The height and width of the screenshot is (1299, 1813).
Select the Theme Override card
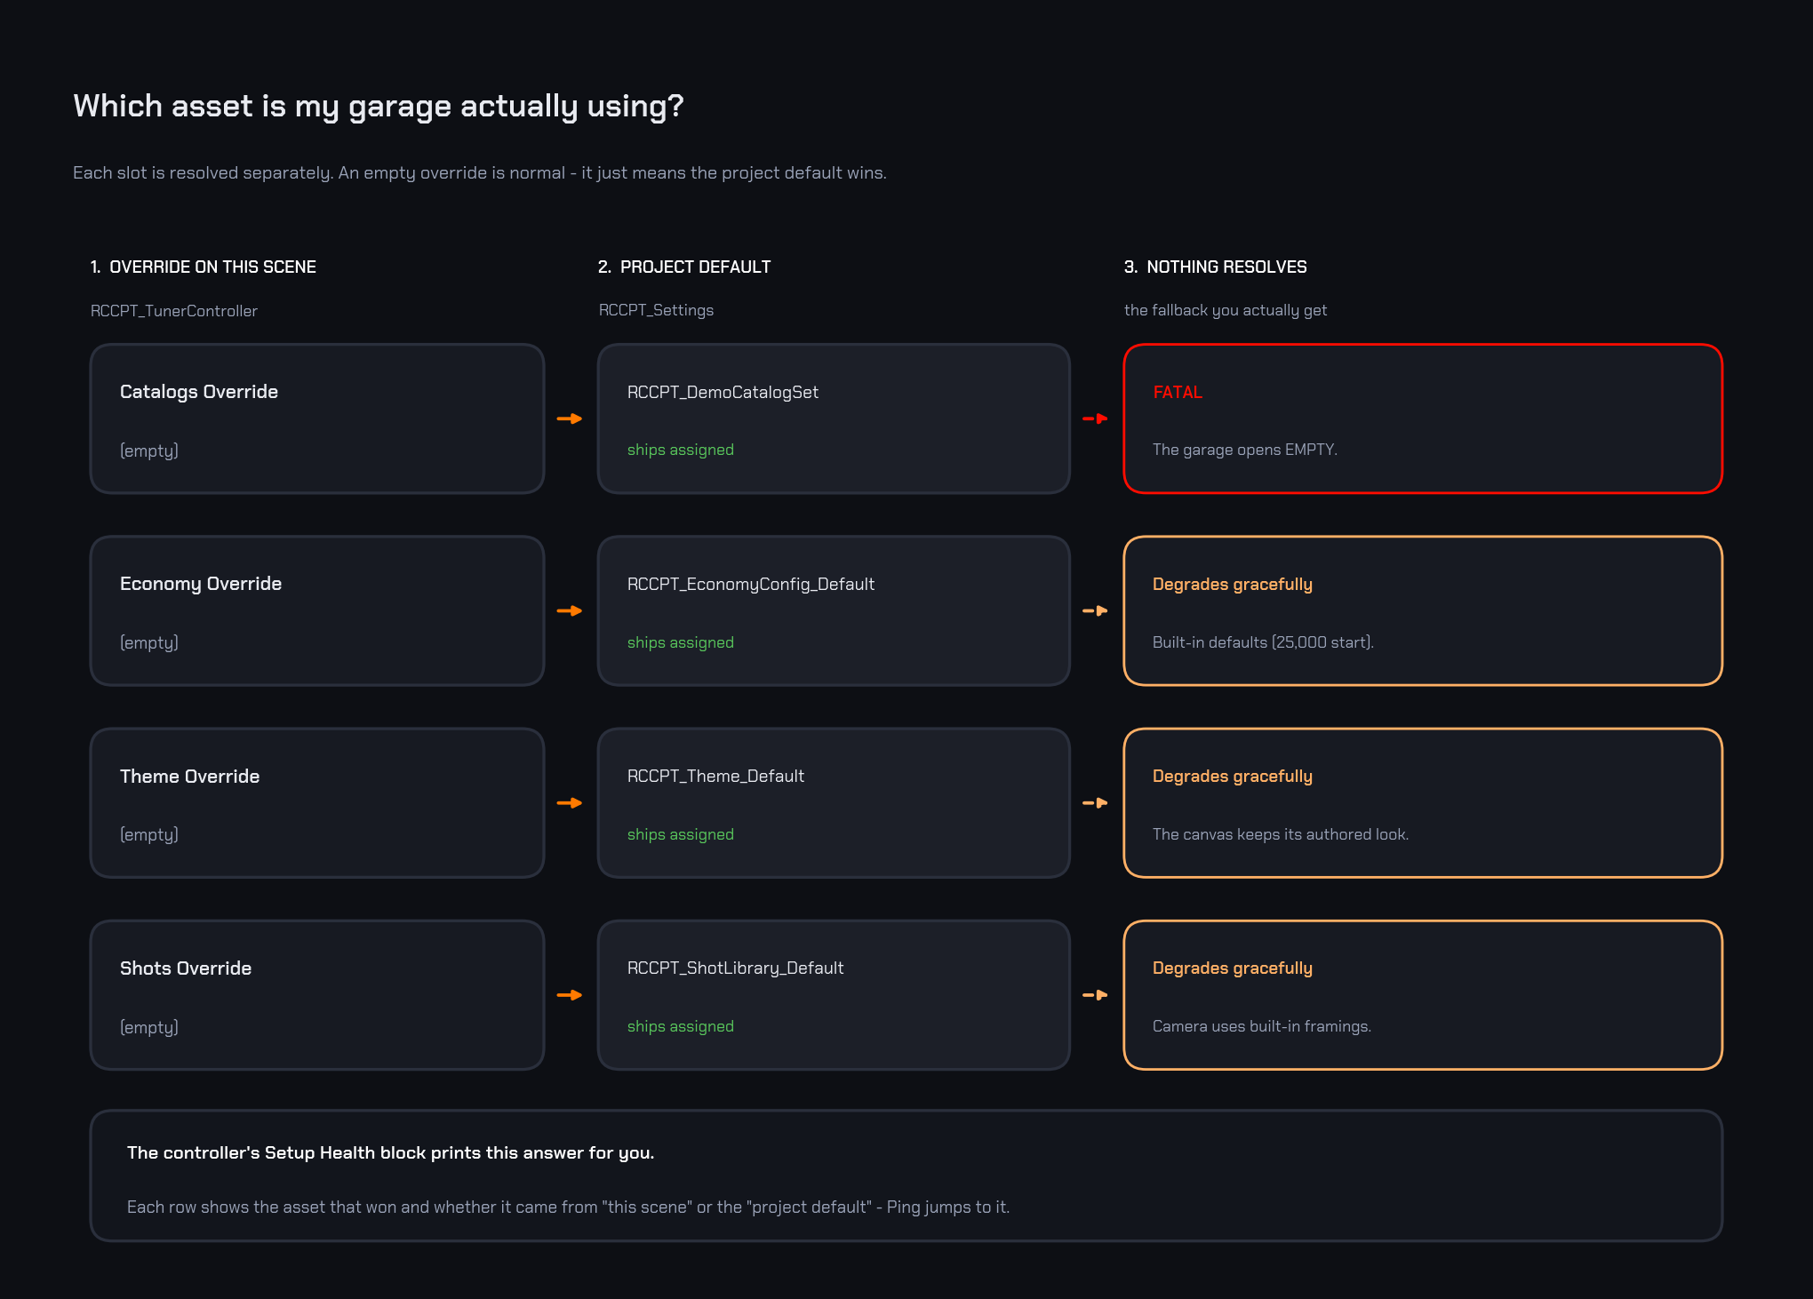317,803
